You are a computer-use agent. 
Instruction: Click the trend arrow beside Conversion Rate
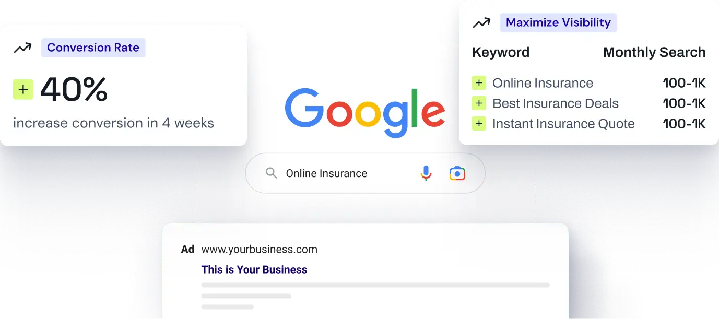[22, 48]
